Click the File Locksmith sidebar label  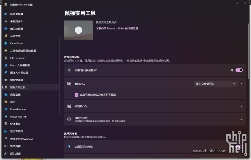pos(18,58)
